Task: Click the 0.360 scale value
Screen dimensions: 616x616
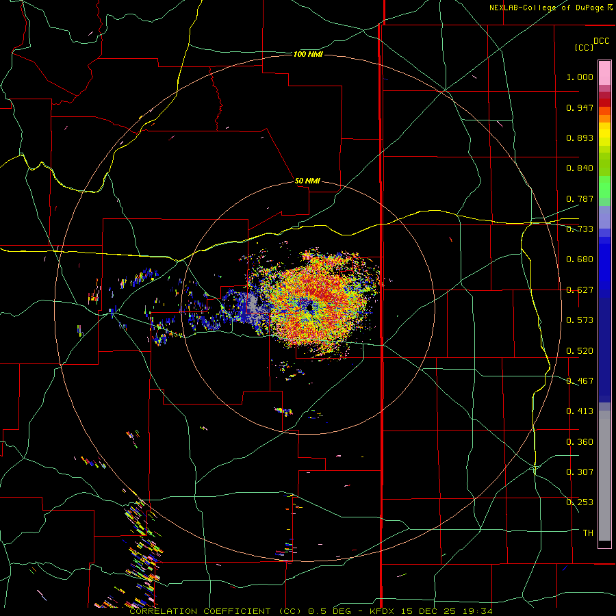Action: (x=580, y=442)
